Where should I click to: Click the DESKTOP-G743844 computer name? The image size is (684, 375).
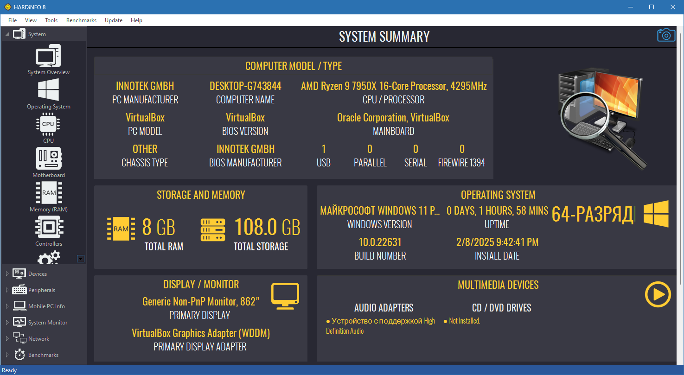245,86
